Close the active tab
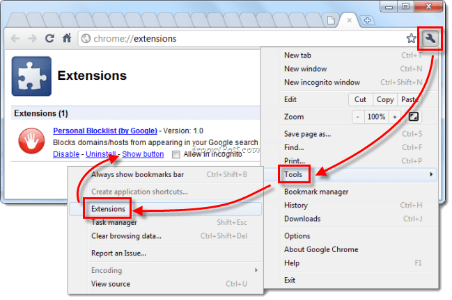Image resolution: width=452 pixels, height=300 pixels. (349, 20)
